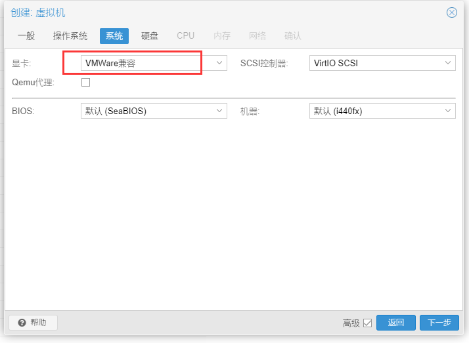Click the 高级 label text

351,323
